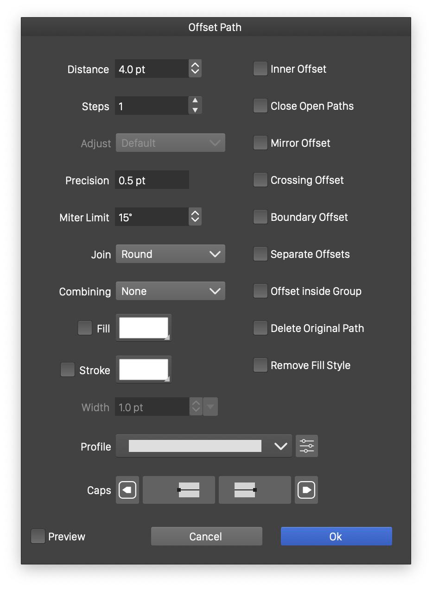This screenshot has height=589, width=432.
Task: Click the Miter Limit stepper arrows
Action: pos(195,217)
